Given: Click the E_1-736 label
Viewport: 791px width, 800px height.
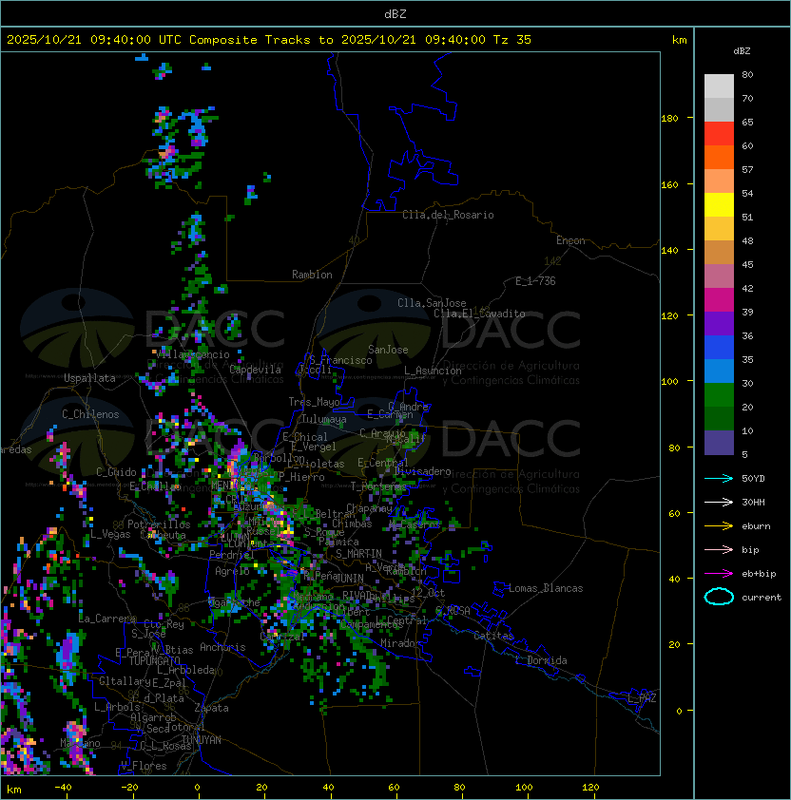Looking at the screenshot, I should click(535, 281).
